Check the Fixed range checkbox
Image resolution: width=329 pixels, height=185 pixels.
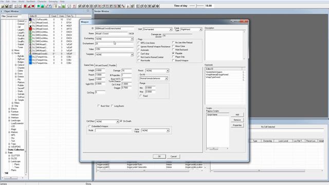pos(141,96)
